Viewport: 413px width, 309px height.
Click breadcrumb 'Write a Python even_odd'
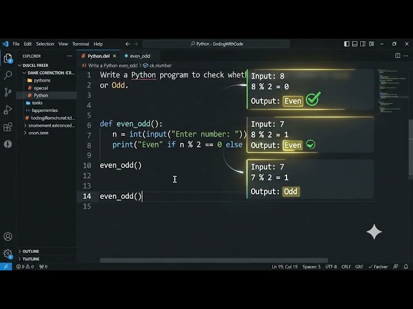(x=113, y=66)
